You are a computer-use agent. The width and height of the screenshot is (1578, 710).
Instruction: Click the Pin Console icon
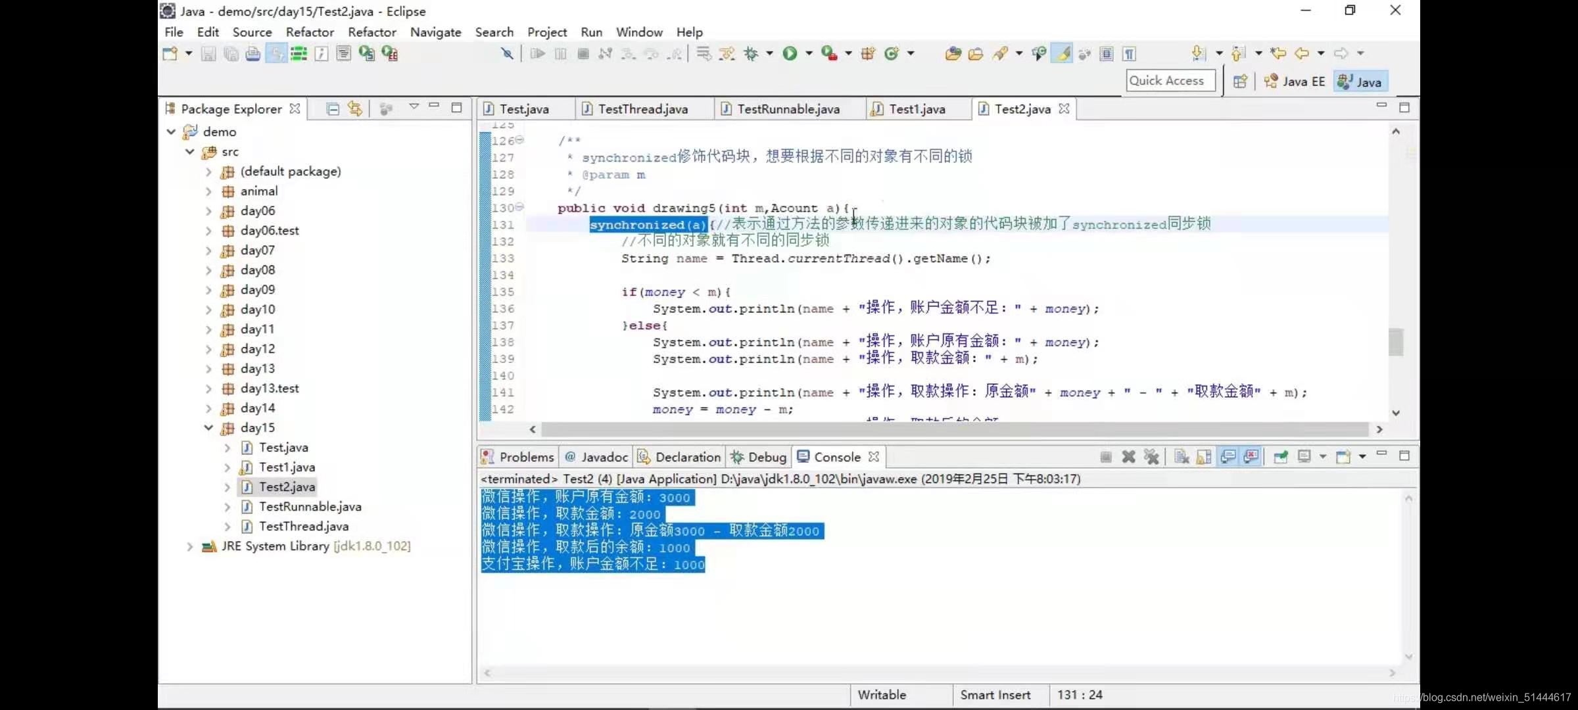tap(1280, 457)
